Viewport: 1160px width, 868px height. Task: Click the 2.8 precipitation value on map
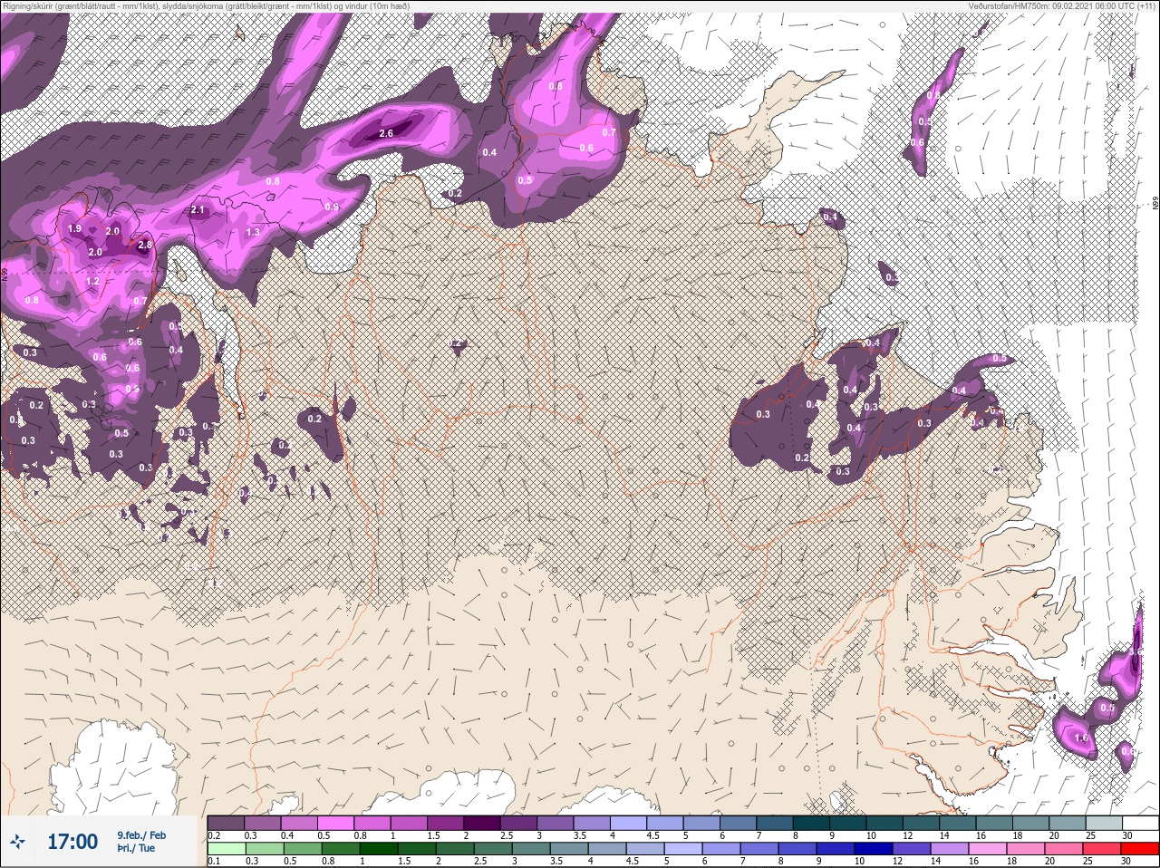click(145, 246)
